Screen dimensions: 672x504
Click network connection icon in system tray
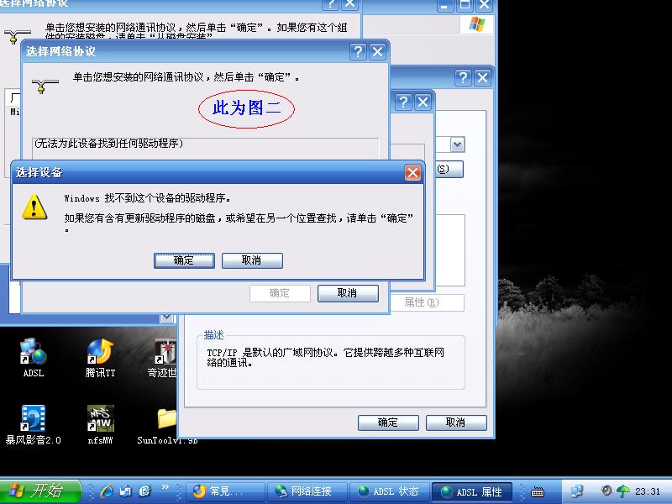pyautogui.click(x=577, y=491)
